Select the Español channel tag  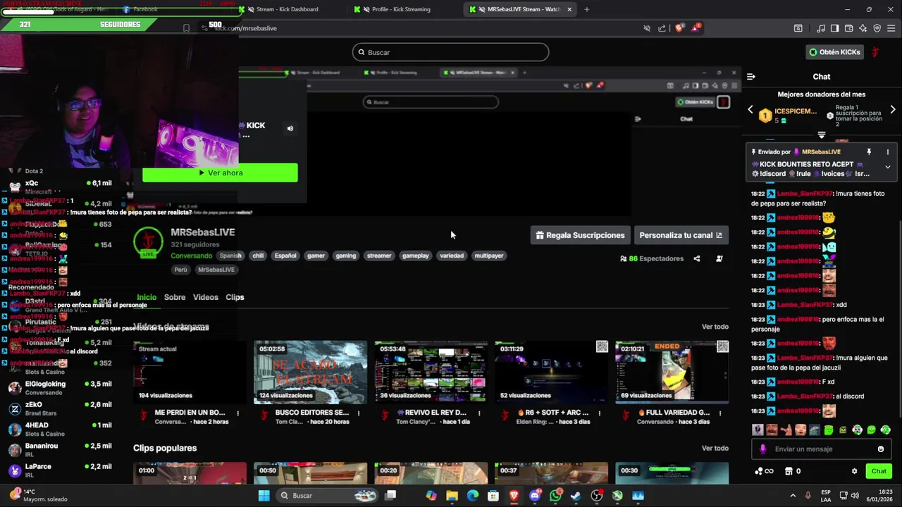285,256
